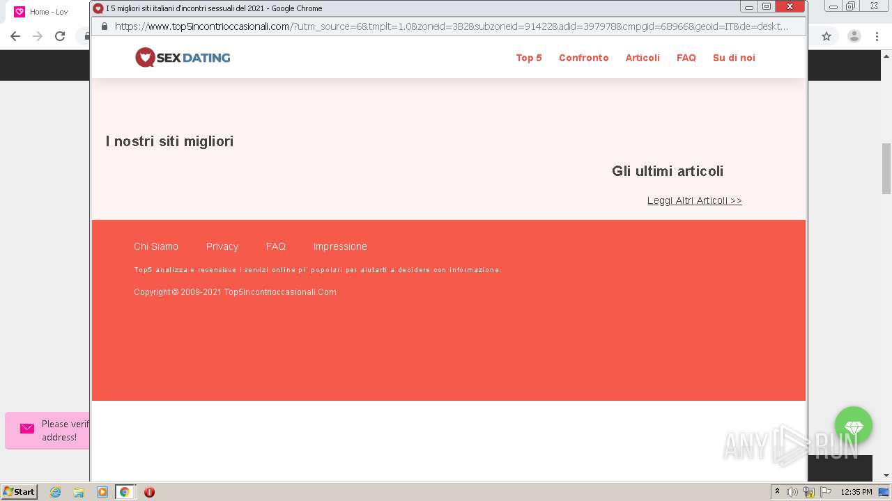
Task: Follow the Leggi Altri Articoli link
Action: point(694,200)
